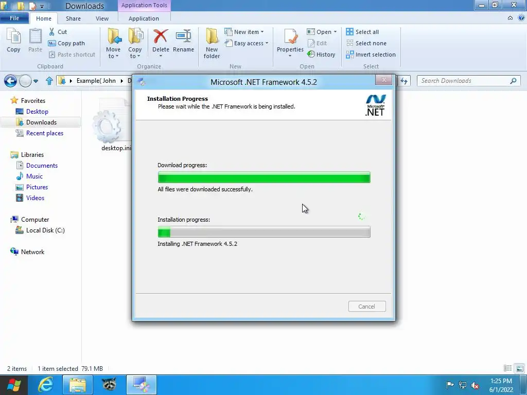Click Cancel in .NET Framework installer
Image resolution: width=527 pixels, height=395 pixels.
[x=366, y=307]
